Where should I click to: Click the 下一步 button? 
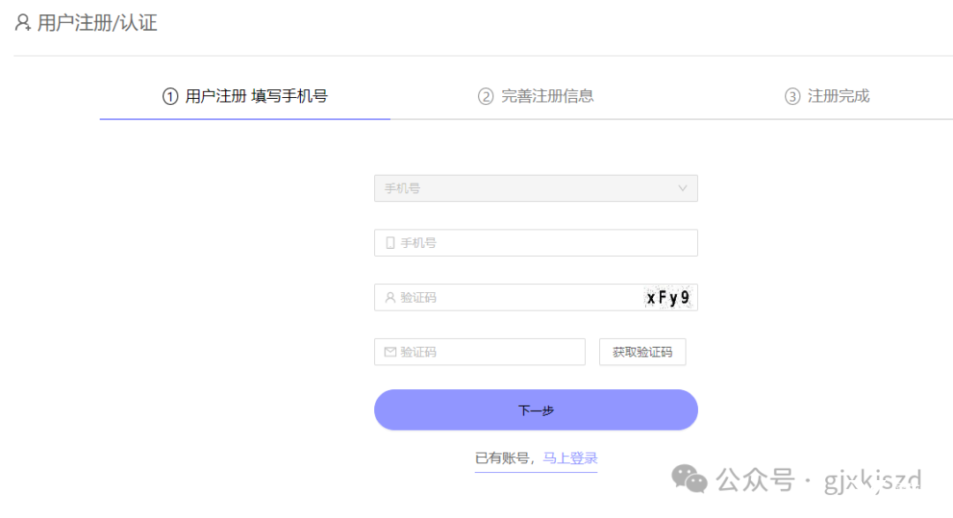click(536, 409)
